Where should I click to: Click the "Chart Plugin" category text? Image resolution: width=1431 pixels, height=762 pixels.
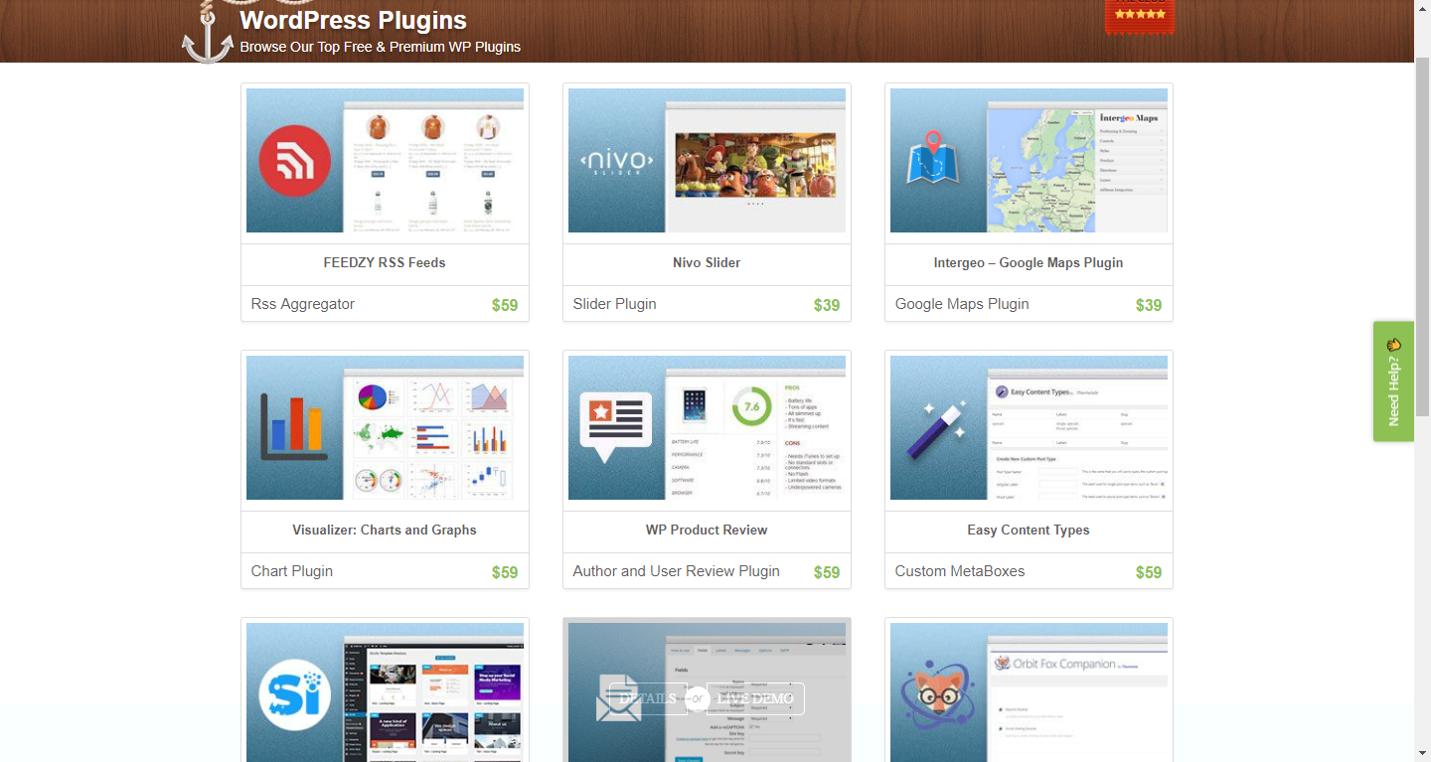click(x=292, y=571)
